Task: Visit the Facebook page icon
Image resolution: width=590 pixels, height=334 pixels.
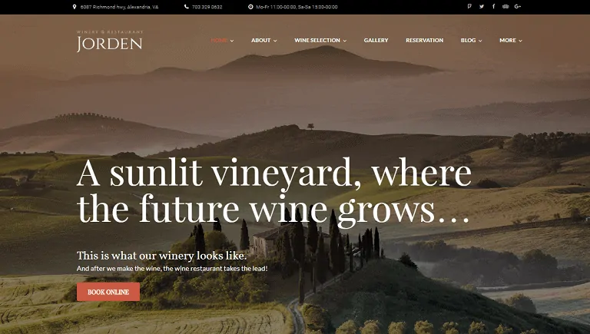Action: click(x=494, y=6)
